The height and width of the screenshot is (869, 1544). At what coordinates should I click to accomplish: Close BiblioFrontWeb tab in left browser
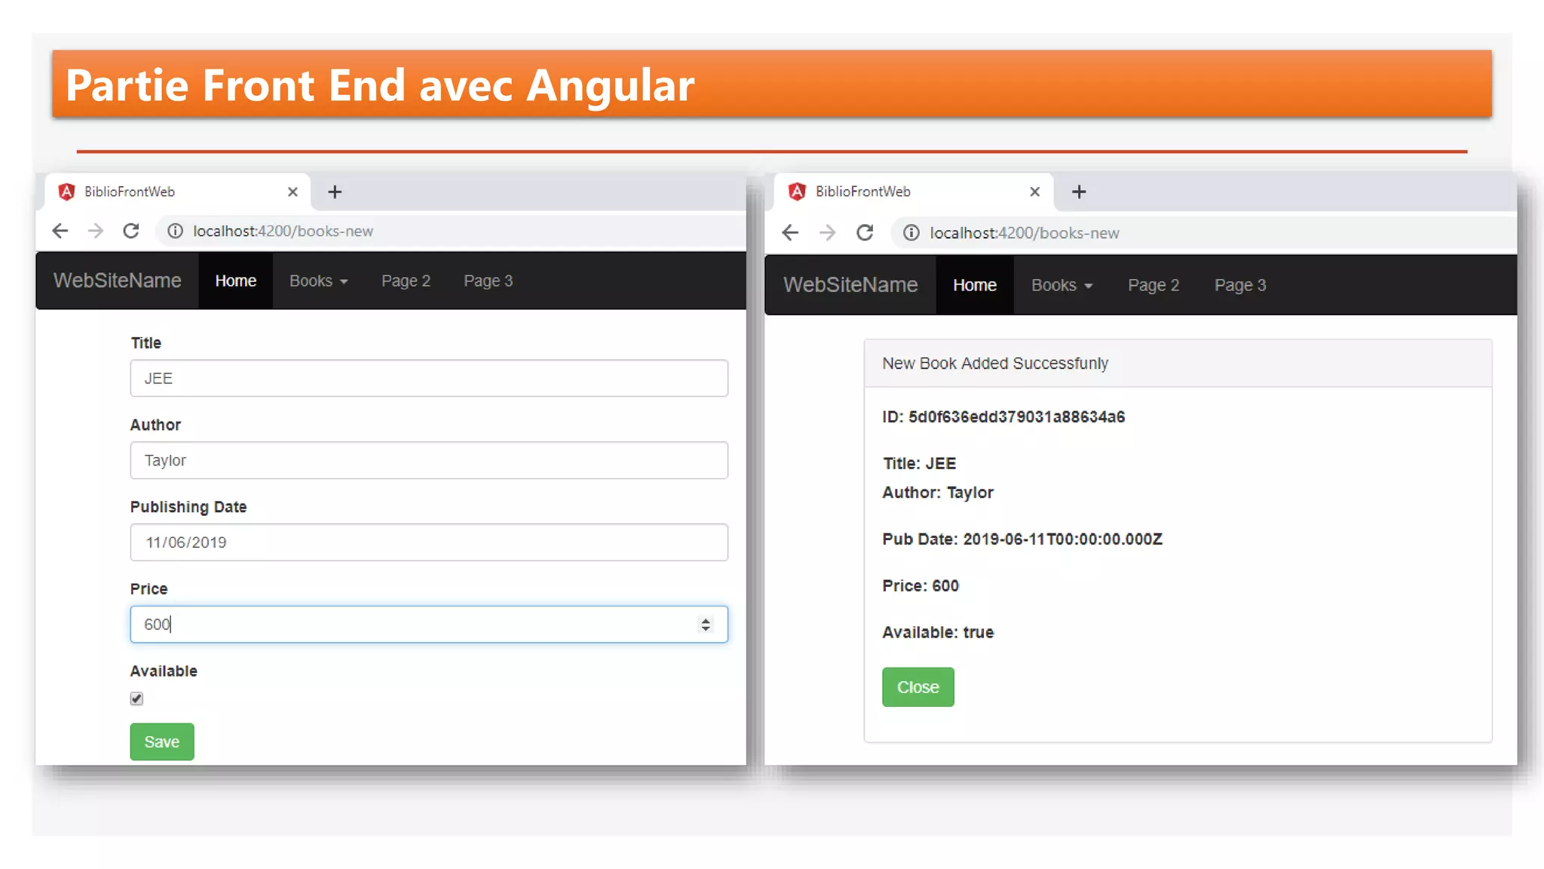pyautogui.click(x=293, y=192)
